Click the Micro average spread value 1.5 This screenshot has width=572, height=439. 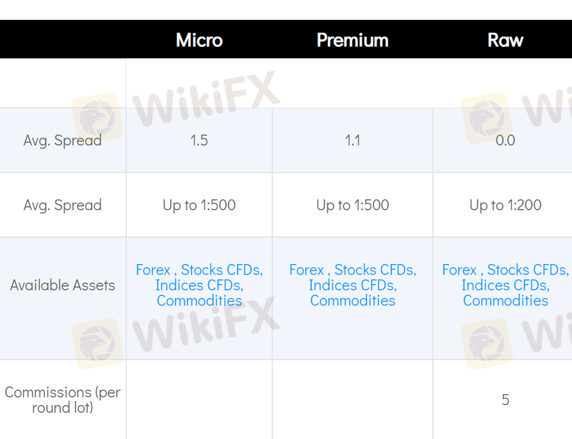[199, 140]
